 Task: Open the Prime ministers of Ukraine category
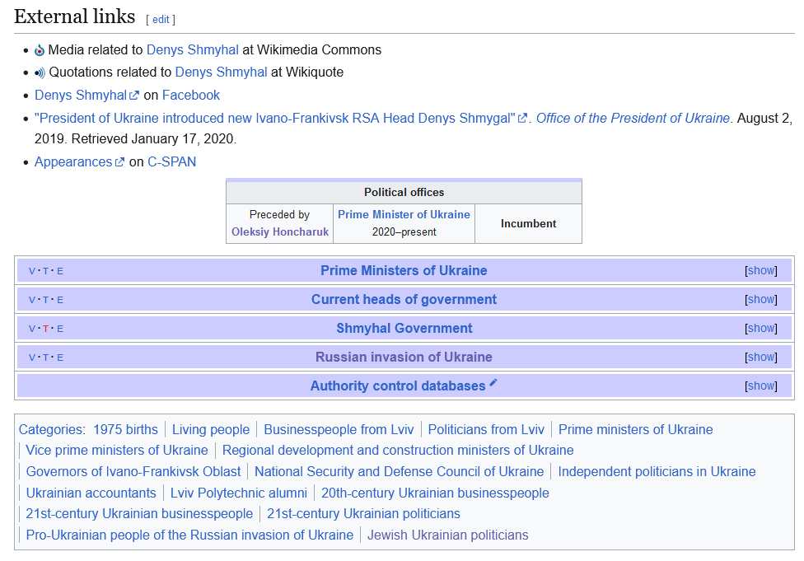click(636, 429)
